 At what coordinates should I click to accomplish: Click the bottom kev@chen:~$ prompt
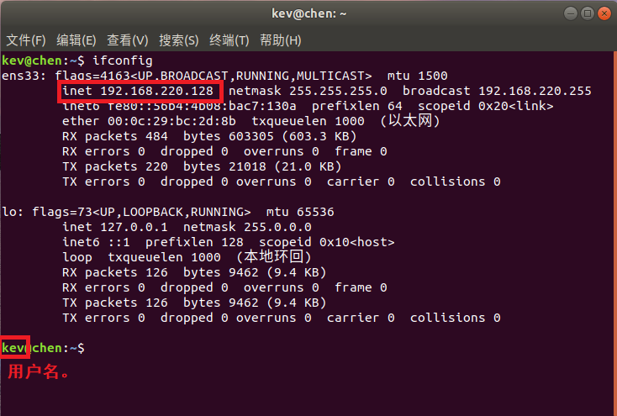(43, 348)
